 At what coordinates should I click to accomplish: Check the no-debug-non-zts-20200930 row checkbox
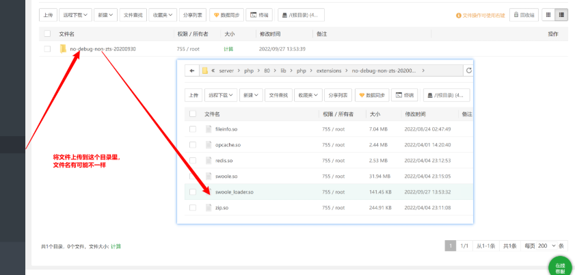tap(47, 49)
